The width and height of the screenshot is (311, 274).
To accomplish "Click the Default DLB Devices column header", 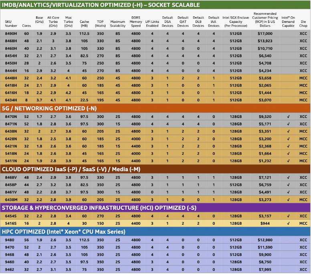I will (198, 22).
